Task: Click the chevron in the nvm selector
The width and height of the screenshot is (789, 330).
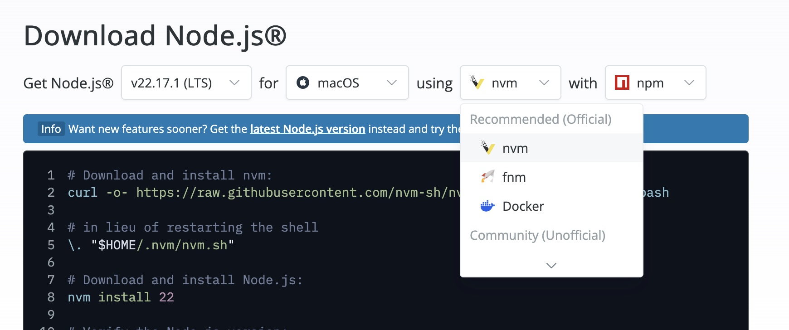Action: click(544, 82)
